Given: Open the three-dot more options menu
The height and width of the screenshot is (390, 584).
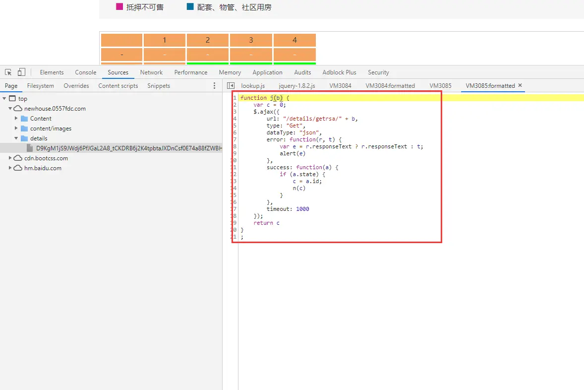Looking at the screenshot, I should coord(214,86).
